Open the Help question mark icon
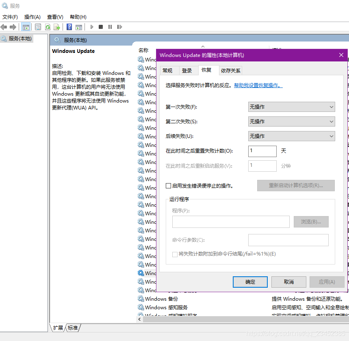Screen dimensions: 349x341 coord(69,27)
